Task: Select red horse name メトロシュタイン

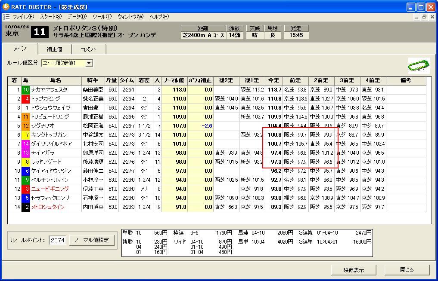Action: [48, 207]
